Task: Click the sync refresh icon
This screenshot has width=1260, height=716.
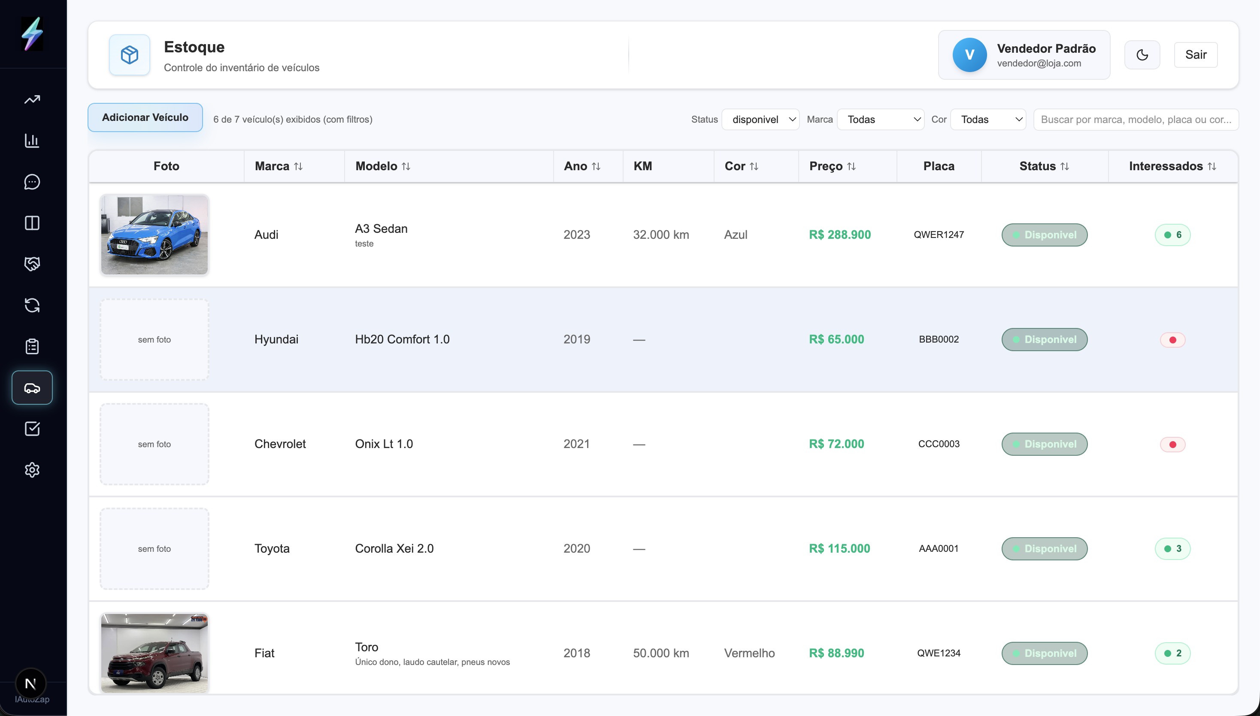Action: (32, 305)
